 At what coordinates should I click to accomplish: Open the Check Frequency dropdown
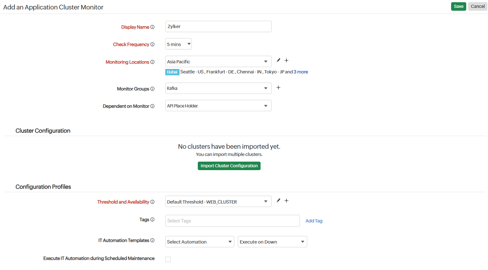pos(178,44)
